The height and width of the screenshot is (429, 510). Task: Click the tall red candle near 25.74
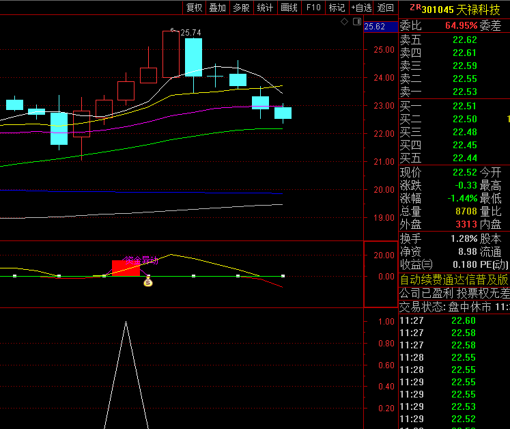click(x=171, y=55)
